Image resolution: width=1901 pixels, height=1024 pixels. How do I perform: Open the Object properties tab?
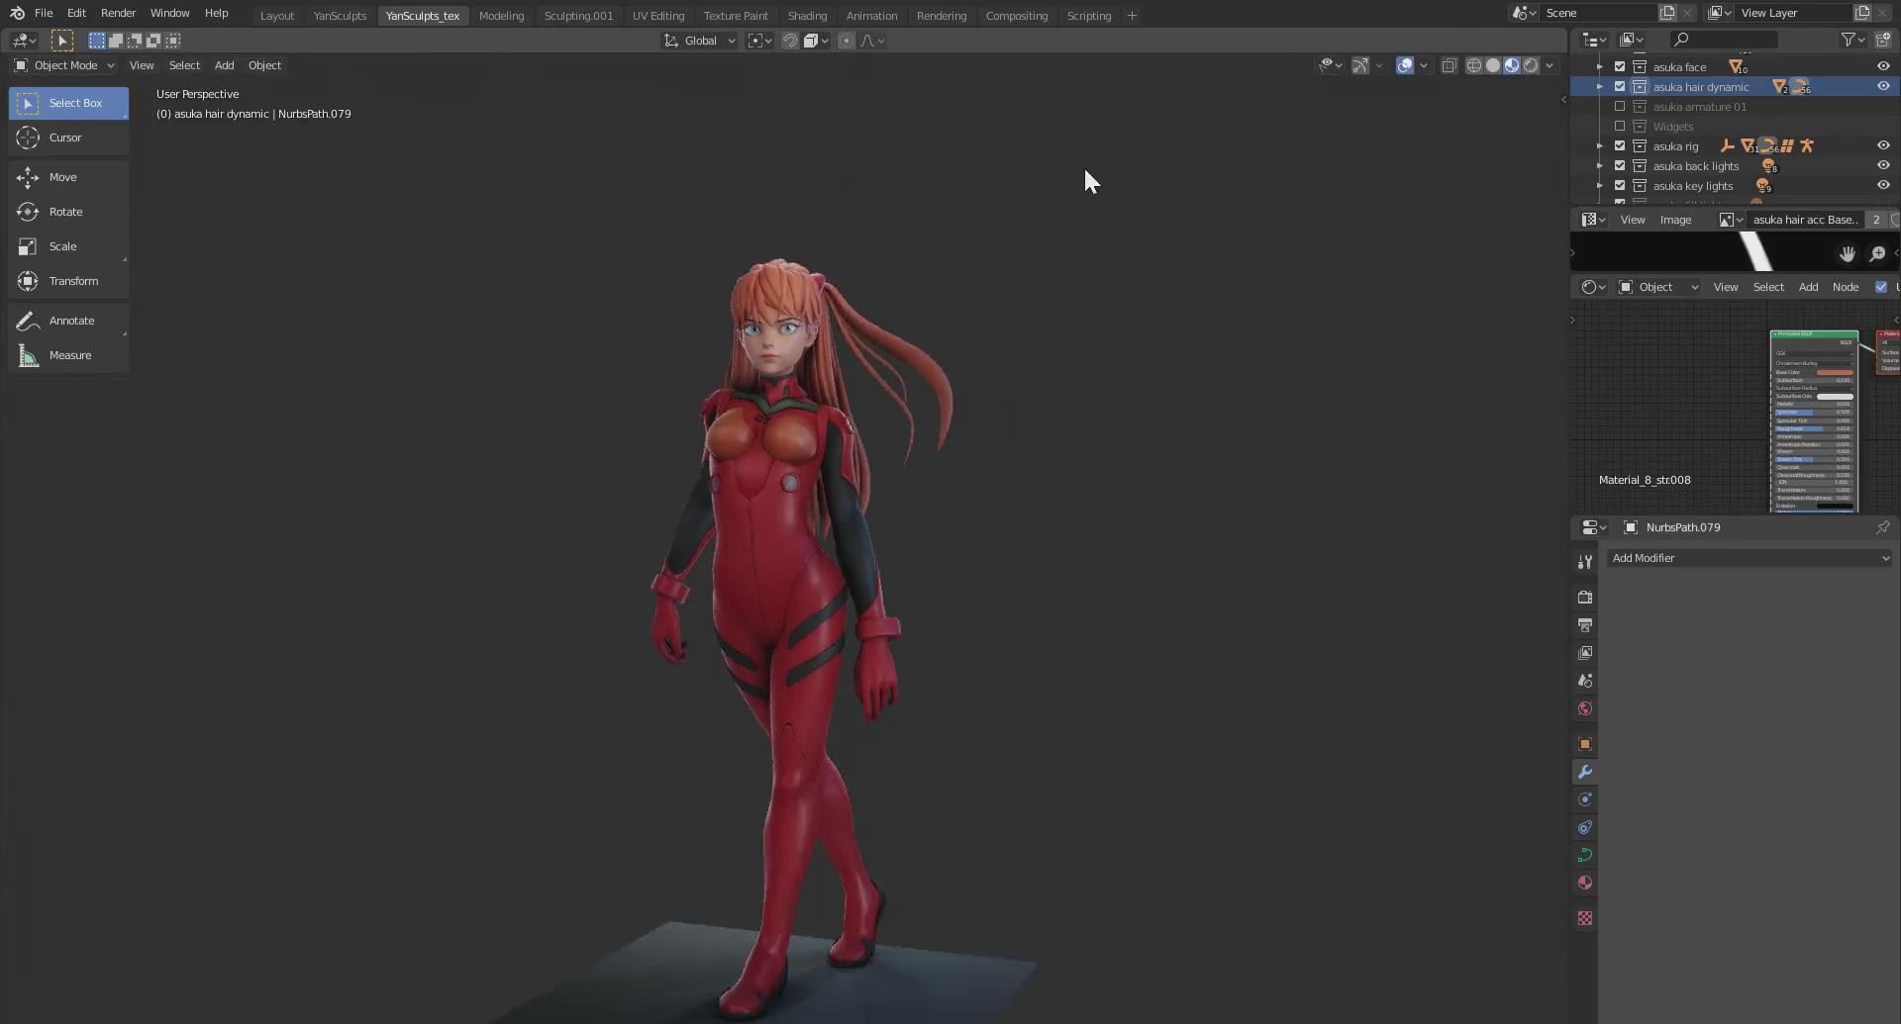coord(1584,744)
